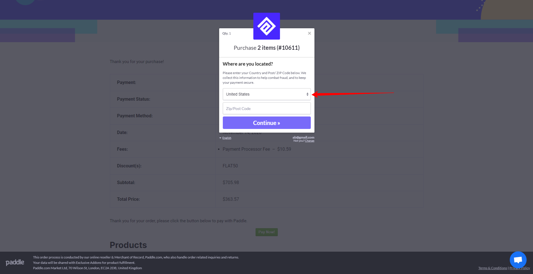Close the Paddle checkout popup

pos(309,33)
